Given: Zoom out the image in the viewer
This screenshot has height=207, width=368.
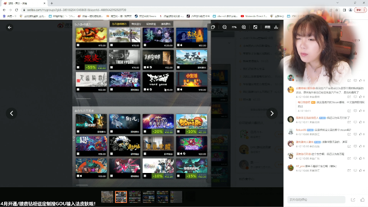Looking at the screenshot, I should pos(224,27).
